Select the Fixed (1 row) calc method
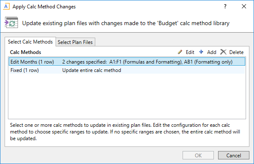 [127, 70]
